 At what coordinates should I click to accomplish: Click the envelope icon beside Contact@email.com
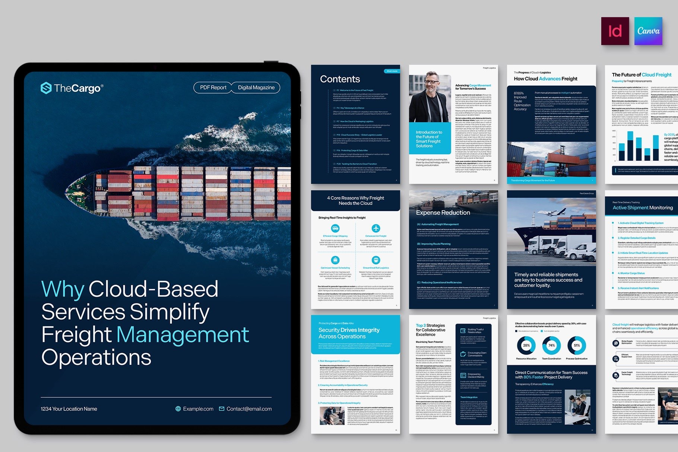[222, 409]
